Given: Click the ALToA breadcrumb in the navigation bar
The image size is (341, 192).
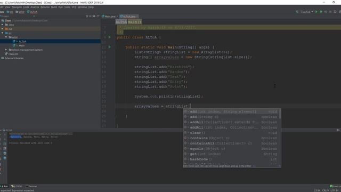Looking at the screenshot, I should (x=32, y=12).
